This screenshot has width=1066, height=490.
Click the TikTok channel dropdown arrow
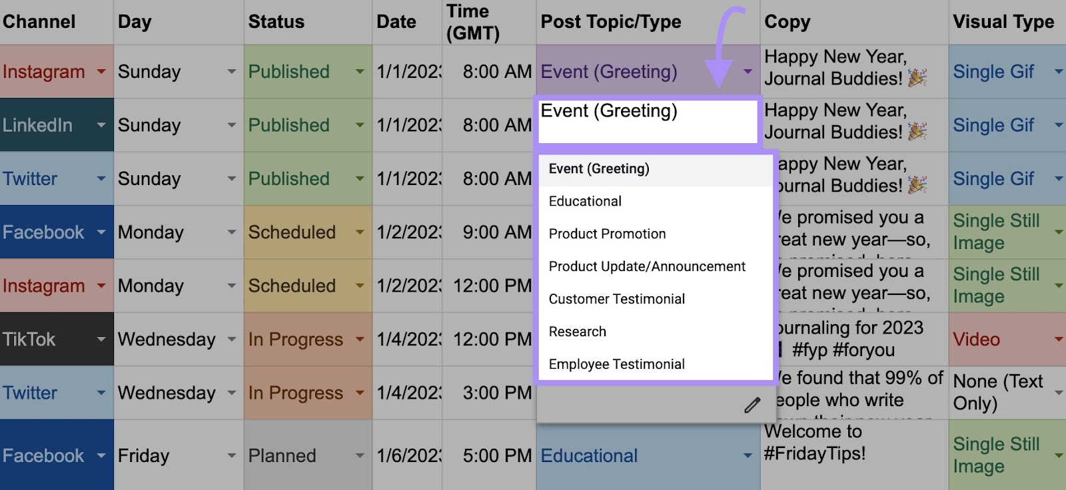point(101,339)
